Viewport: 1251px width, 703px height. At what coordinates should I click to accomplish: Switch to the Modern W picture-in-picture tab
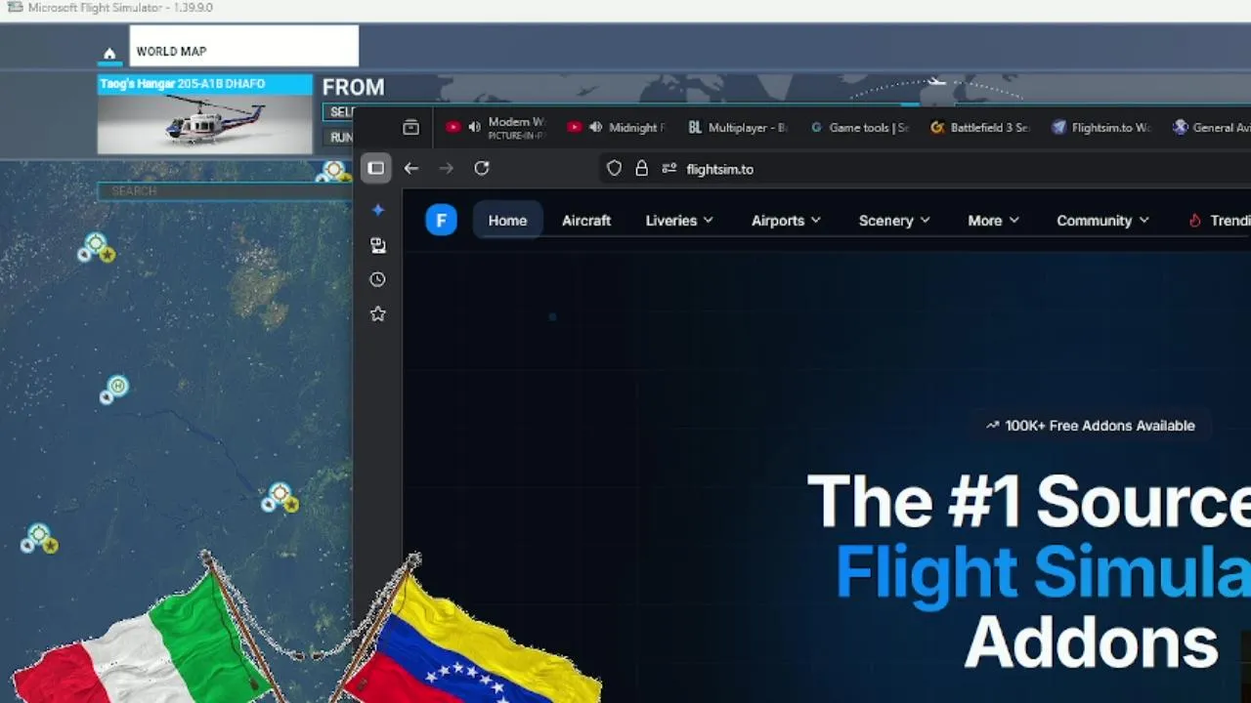(495, 127)
